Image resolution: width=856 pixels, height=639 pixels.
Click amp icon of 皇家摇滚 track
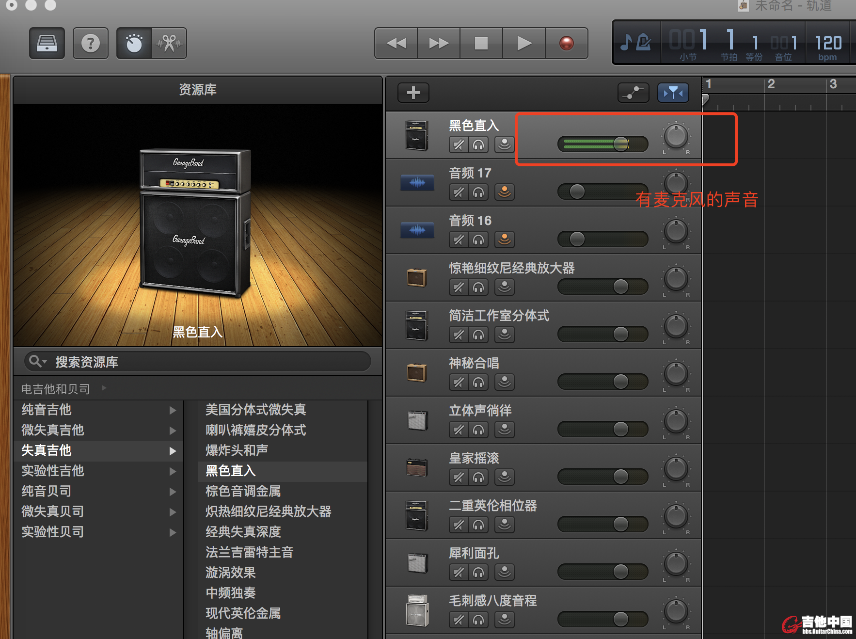[x=417, y=468]
